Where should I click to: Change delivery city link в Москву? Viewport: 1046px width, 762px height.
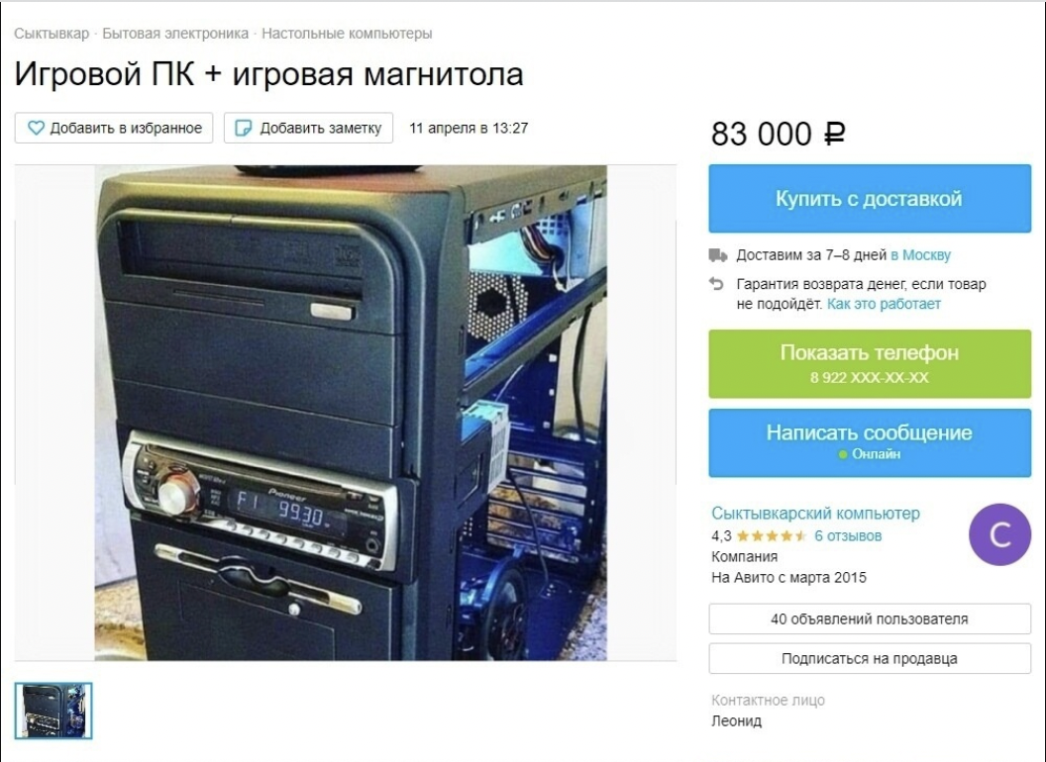coord(920,255)
